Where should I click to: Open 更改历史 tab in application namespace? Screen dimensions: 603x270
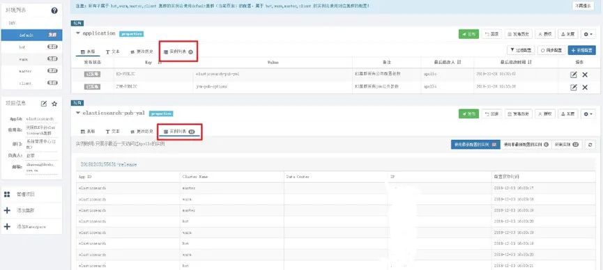[142, 51]
